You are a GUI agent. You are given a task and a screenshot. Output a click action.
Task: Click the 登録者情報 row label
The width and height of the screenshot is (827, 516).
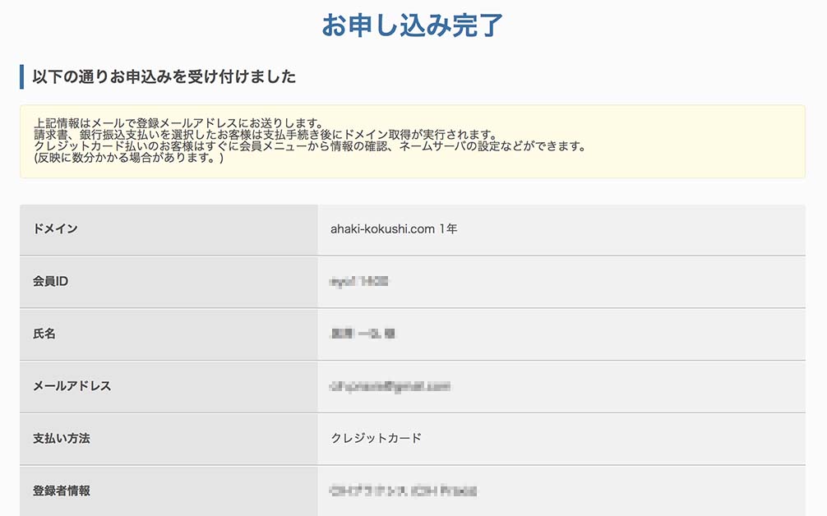pos(62,491)
